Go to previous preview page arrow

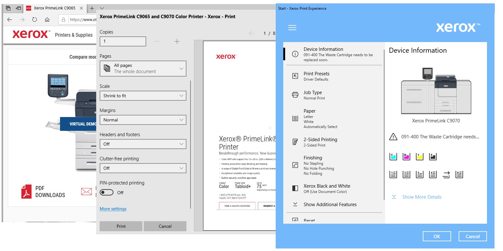point(251,33)
